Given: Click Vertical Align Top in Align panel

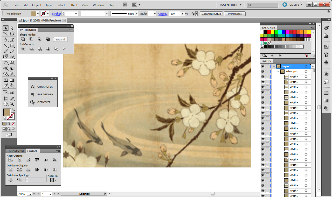Looking at the screenshot, I should [37, 160].
